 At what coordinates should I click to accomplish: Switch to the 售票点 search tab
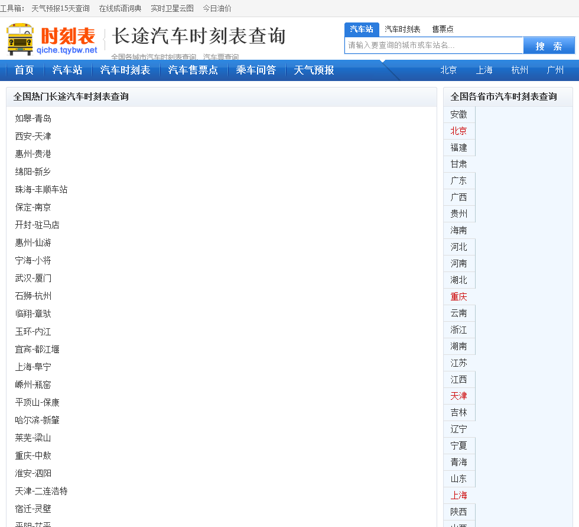click(443, 29)
